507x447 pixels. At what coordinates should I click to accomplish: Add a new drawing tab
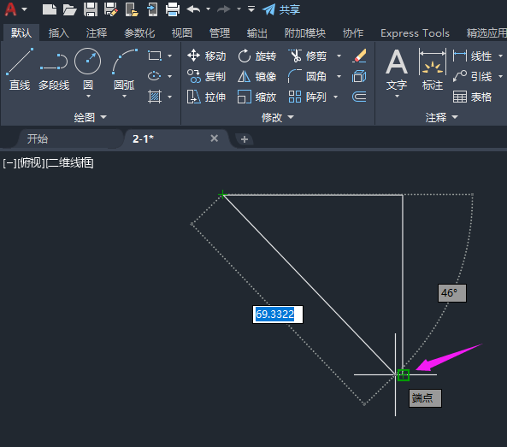pyautogui.click(x=245, y=139)
